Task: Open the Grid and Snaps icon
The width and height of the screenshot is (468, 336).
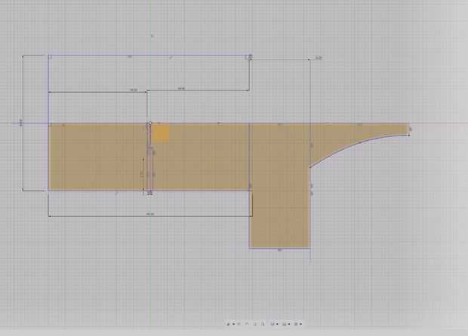Action: pyautogui.click(x=284, y=324)
